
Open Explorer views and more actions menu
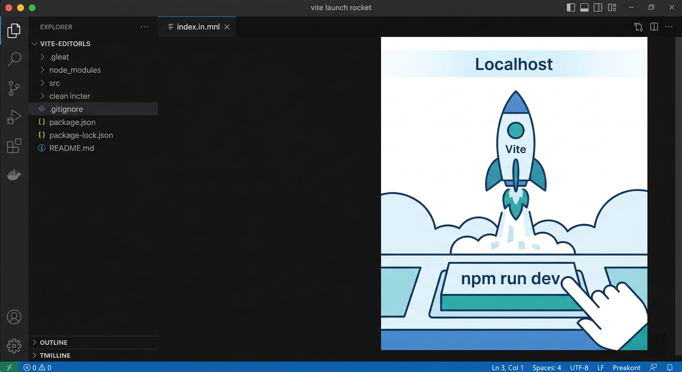click(144, 27)
